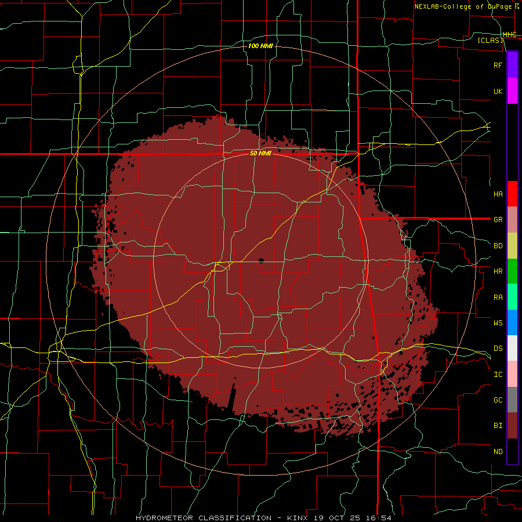Screen dimensions: 522x522
Task: Click the BD yellow legend swatch
Action: pyautogui.click(x=512, y=245)
